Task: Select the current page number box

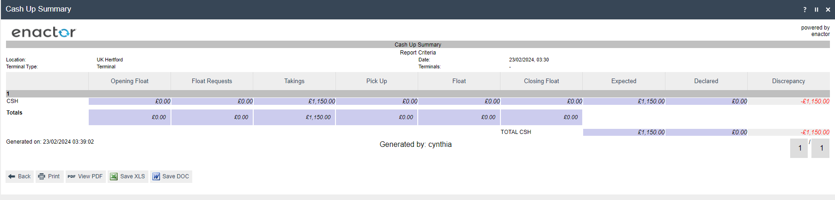Action: 799,148
